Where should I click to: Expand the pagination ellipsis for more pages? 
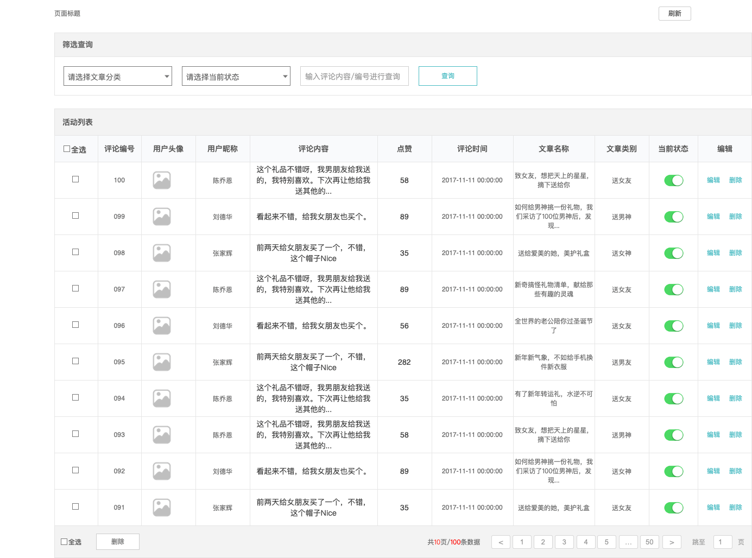click(x=628, y=542)
